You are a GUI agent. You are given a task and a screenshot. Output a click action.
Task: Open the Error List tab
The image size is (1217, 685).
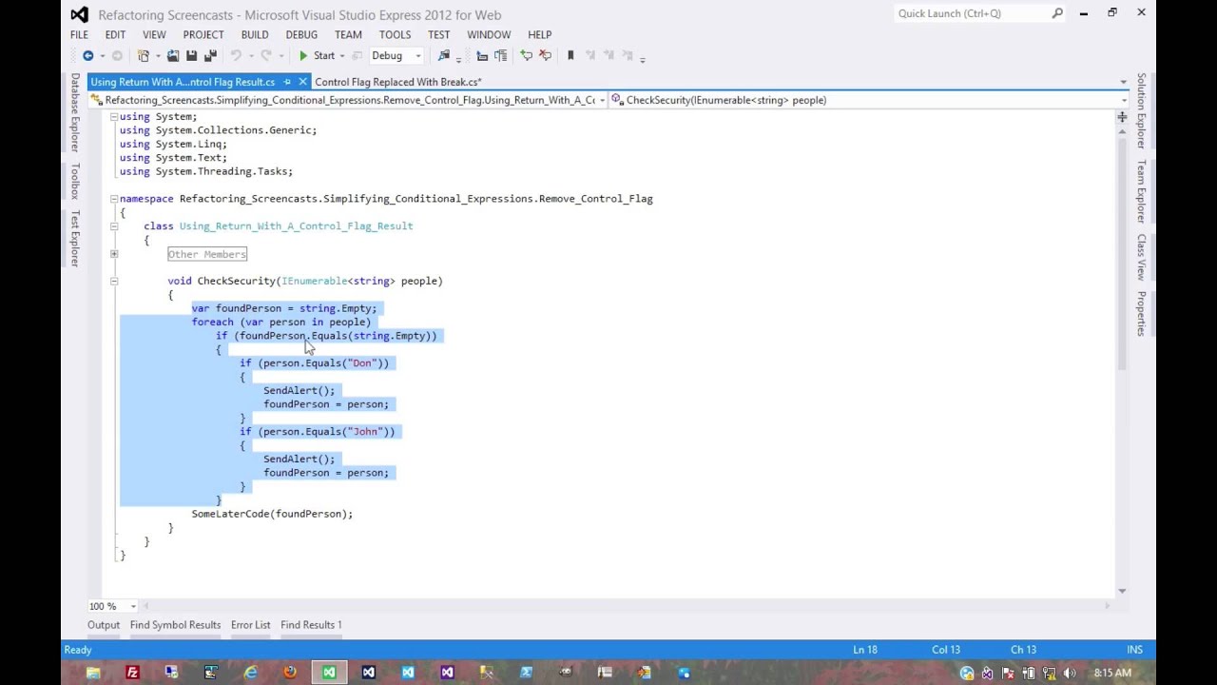click(250, 625)
